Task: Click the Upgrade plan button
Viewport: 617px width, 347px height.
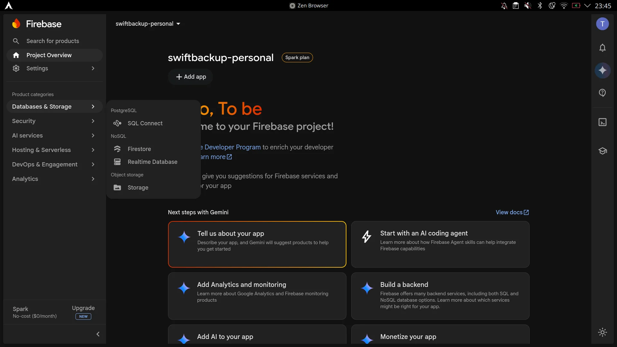Action: (x=83, y=312)
